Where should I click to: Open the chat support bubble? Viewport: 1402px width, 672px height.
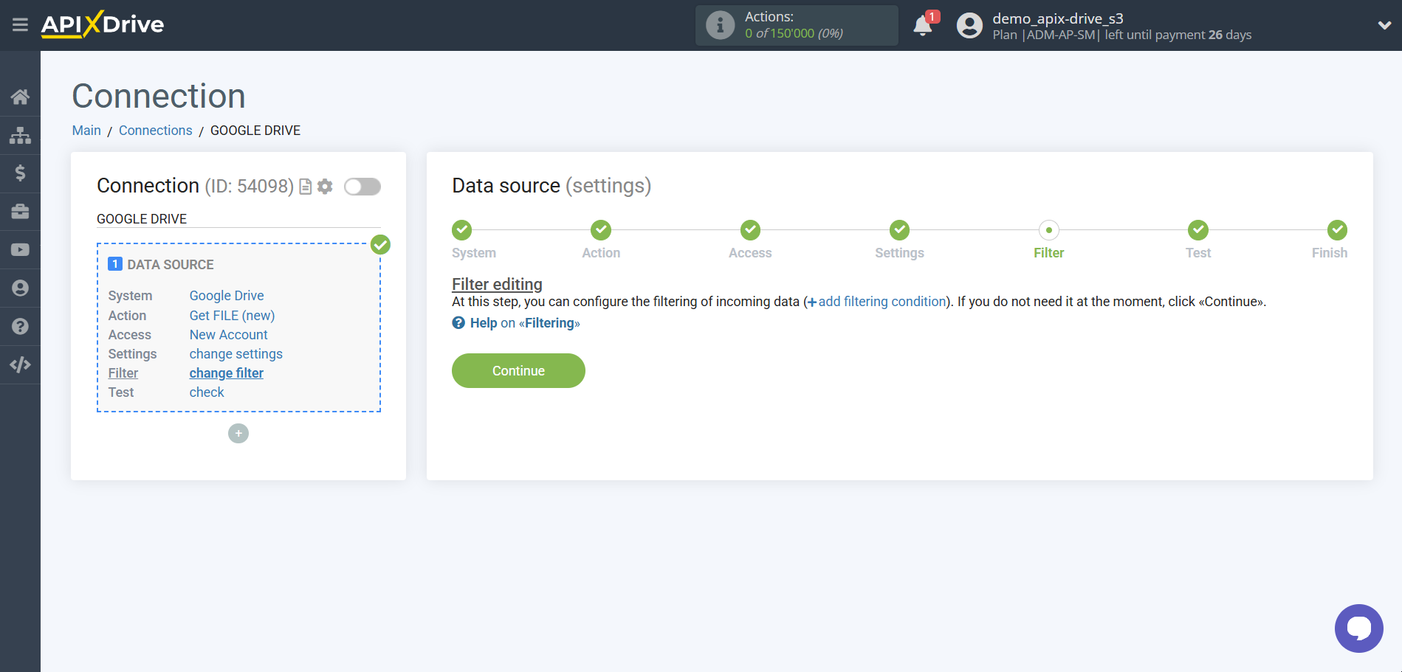coord(1358,628)
